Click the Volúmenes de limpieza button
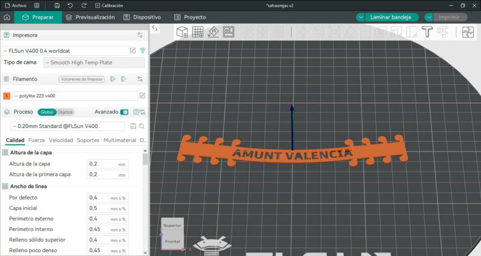 pos(82,79)
